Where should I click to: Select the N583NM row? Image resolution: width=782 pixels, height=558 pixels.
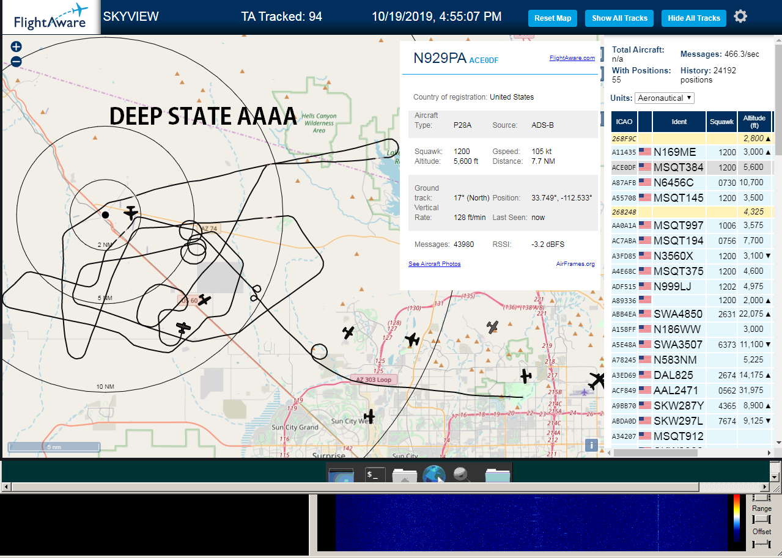(x=692, y=359)
